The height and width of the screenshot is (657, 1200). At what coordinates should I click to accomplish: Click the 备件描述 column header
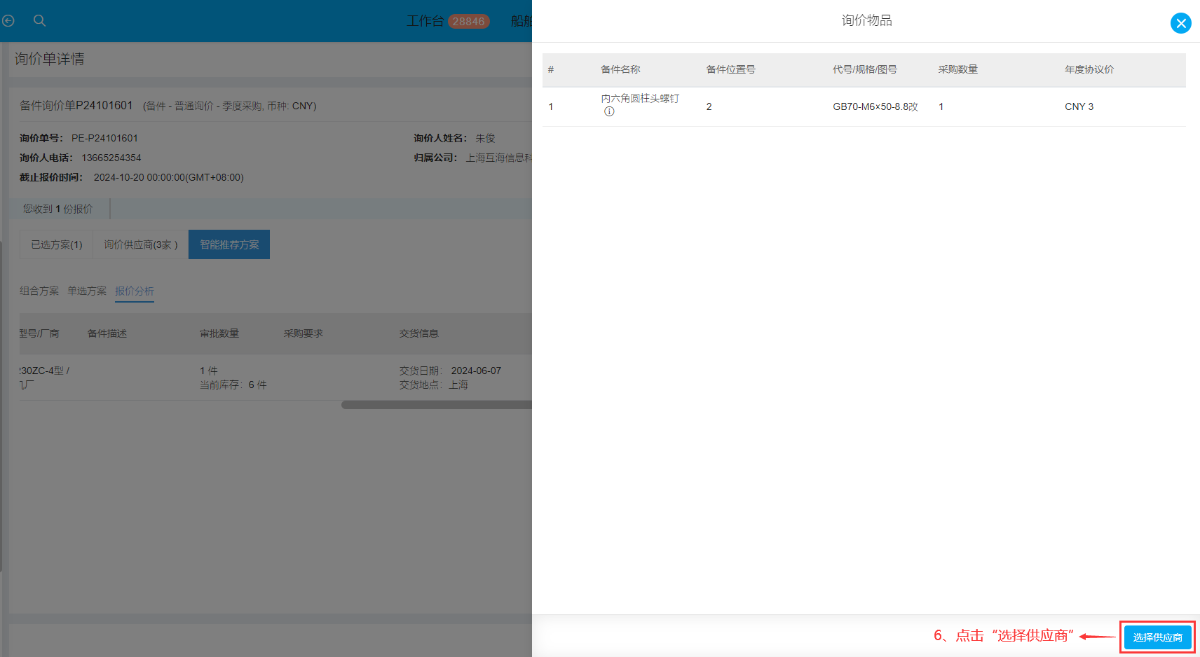(107, 333)
